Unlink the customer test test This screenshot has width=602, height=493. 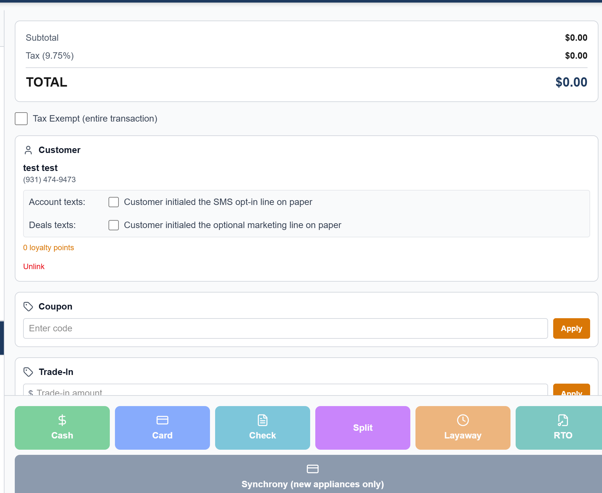click(34, 267)
